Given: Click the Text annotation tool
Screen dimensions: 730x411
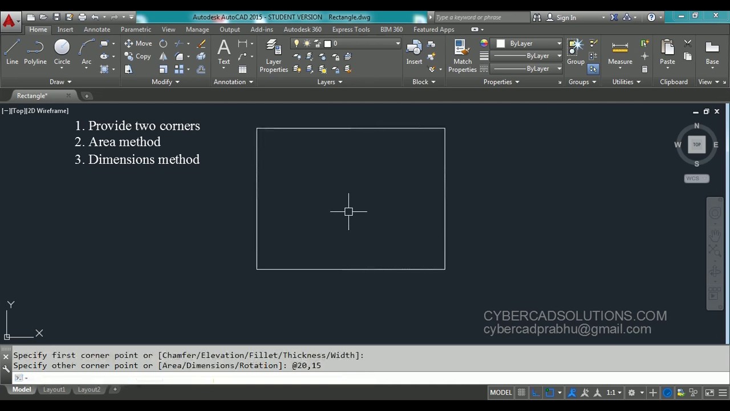Looking at the screenshot, I should point(224,53).
